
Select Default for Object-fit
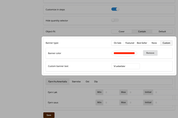[162, 32]
